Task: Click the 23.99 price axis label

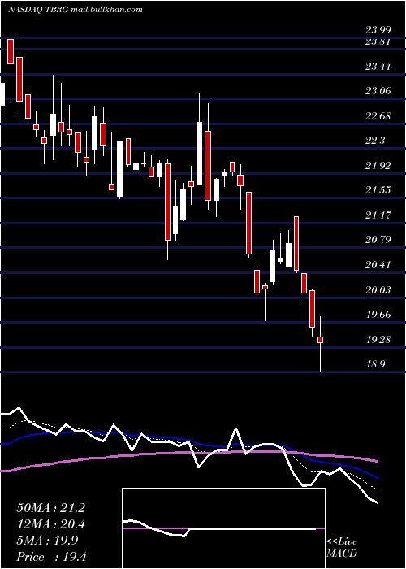Action: (x=378, y=31)
